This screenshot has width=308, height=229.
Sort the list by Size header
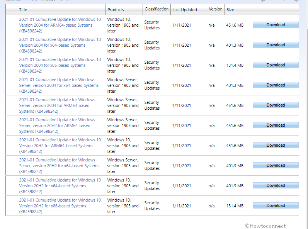point(230,10)
